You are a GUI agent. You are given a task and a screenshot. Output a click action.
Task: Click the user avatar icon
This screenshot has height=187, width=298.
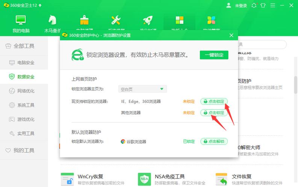228,5
